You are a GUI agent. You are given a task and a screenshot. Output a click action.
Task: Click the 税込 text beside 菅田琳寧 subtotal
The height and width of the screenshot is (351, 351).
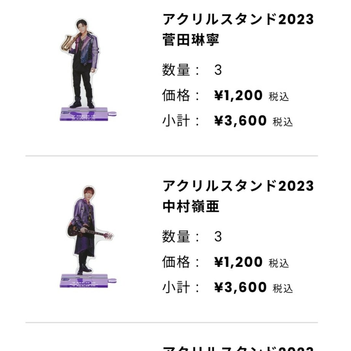tap(283, 122)
